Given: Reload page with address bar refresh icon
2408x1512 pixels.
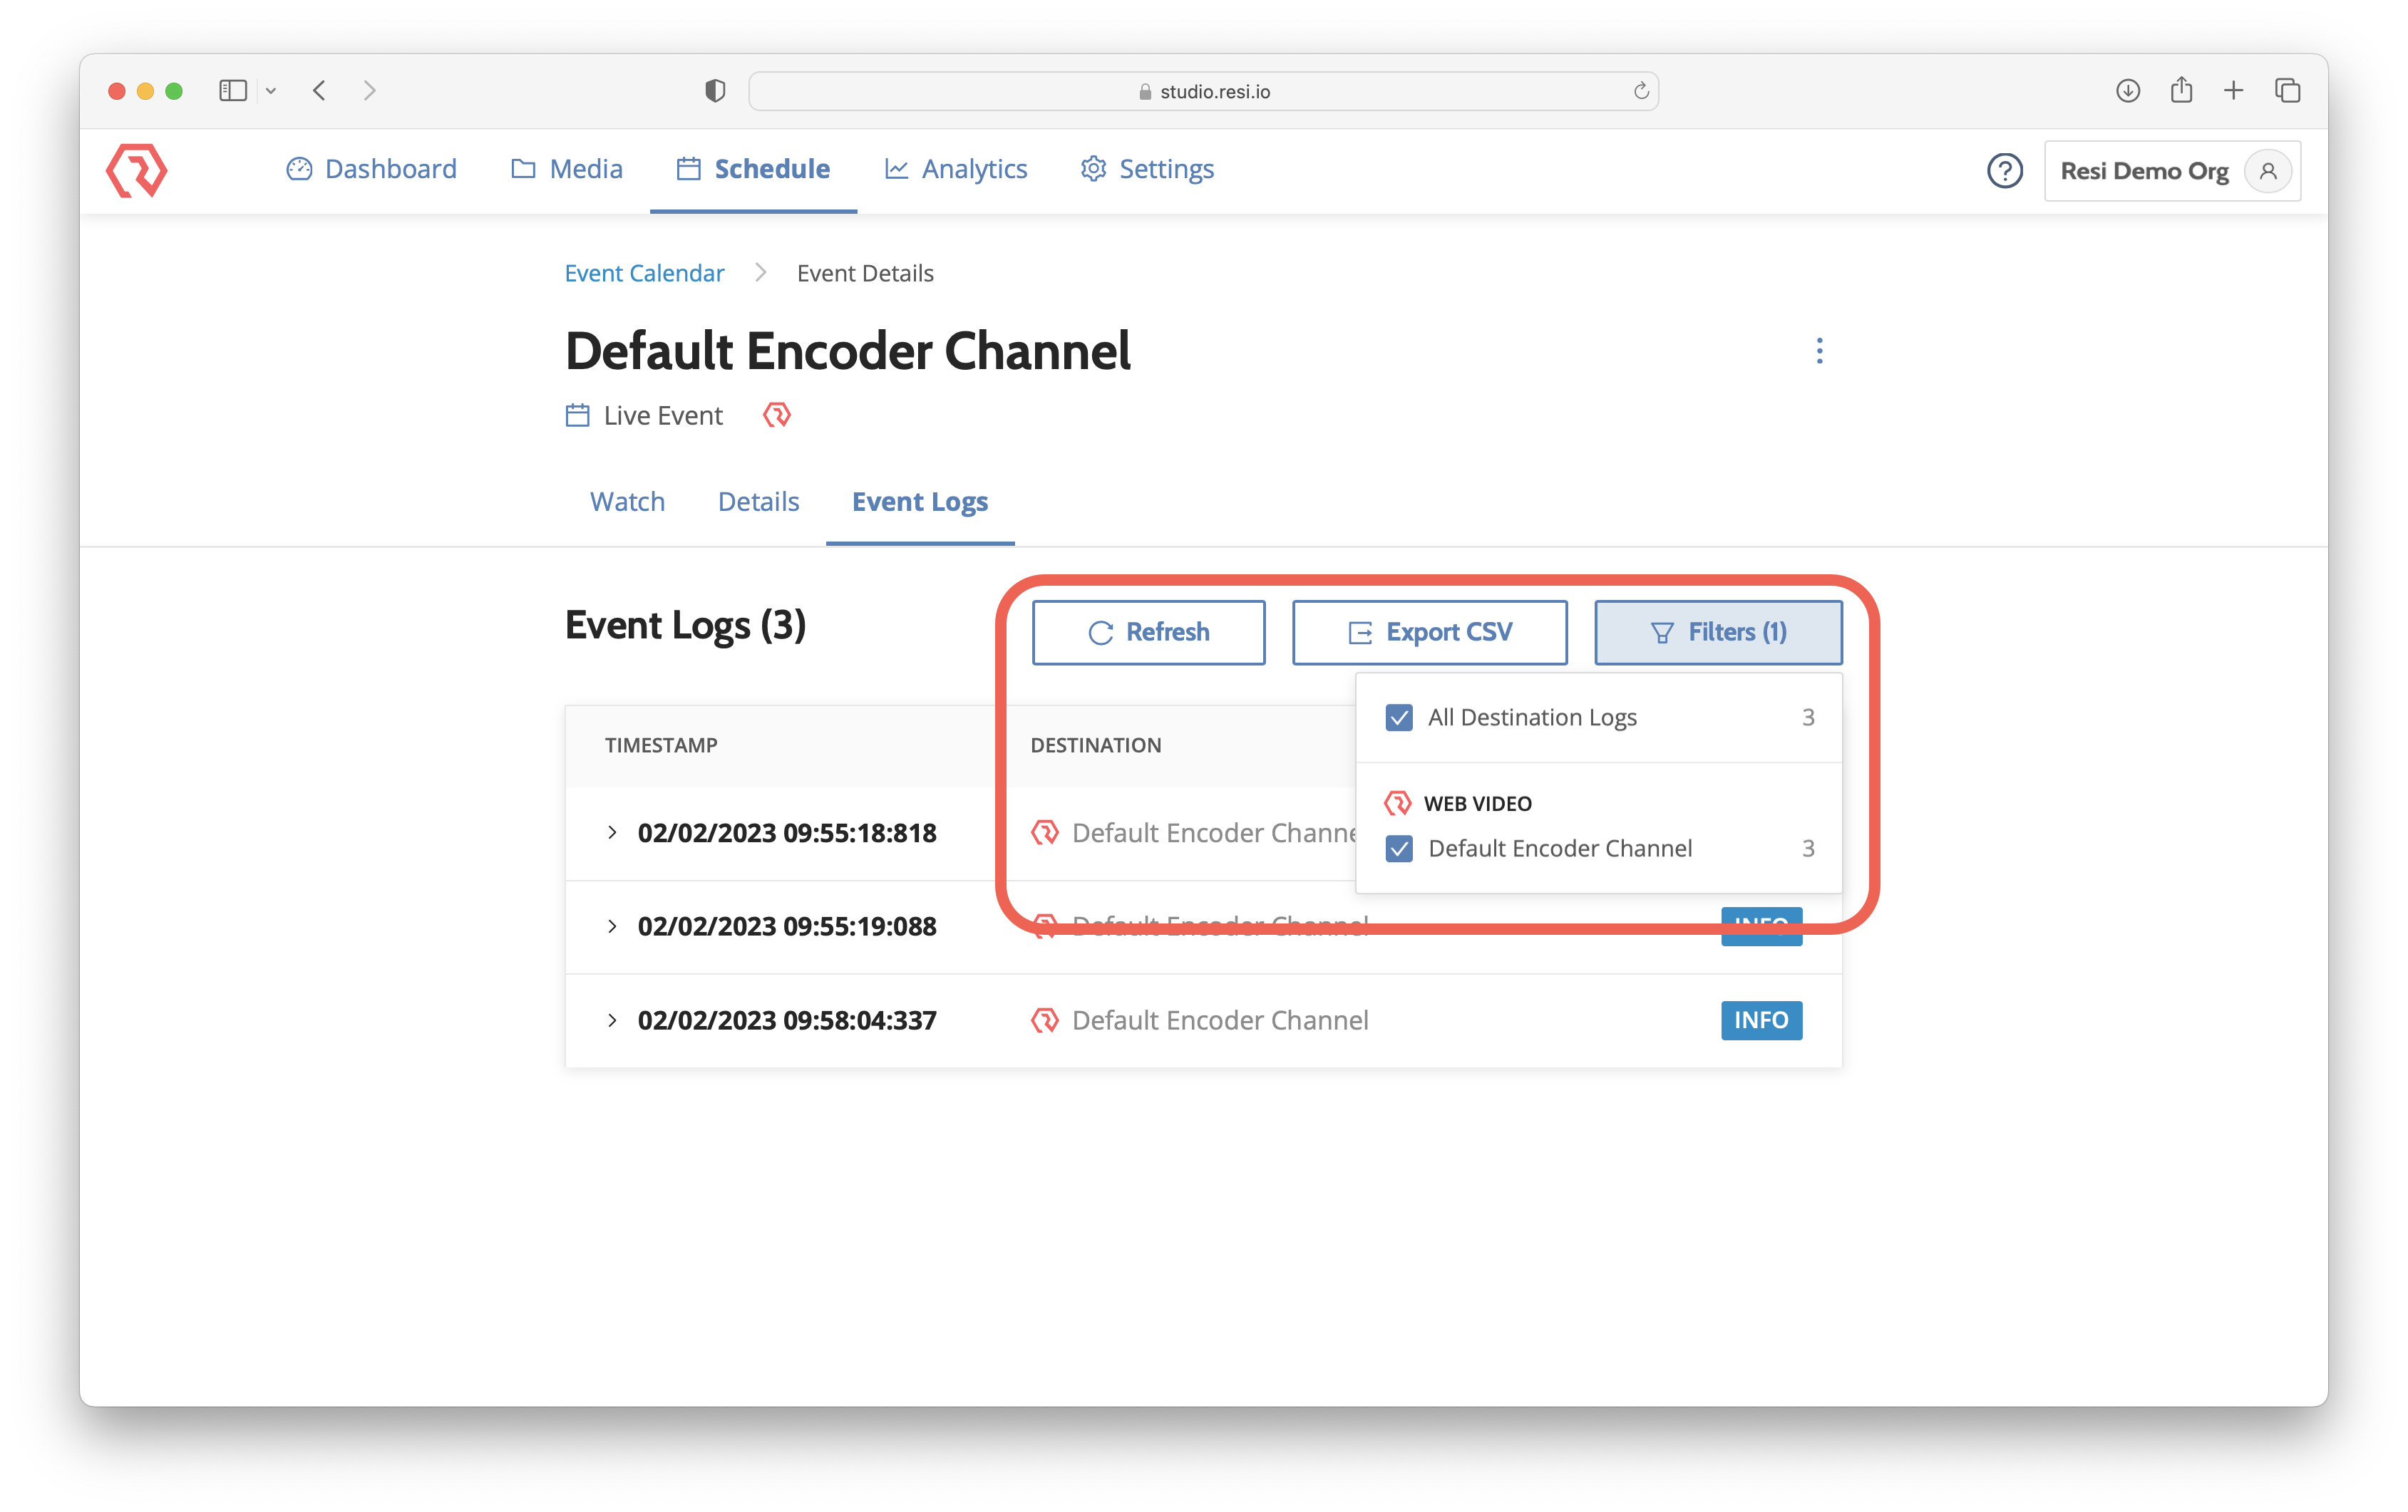Looking at the screenshot, I should point(1640,91).
